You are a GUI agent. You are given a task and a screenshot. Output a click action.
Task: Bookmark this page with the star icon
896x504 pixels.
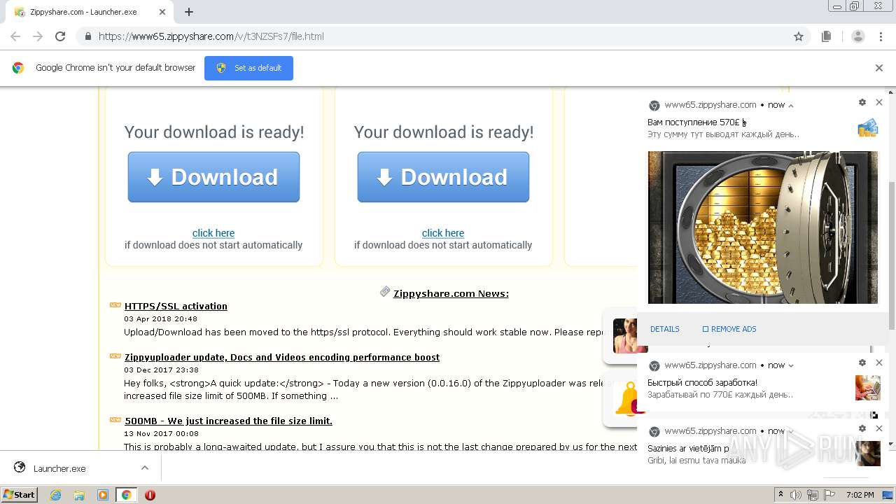799,36
